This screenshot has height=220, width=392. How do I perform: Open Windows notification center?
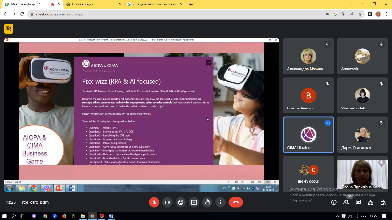click(383, 216)
